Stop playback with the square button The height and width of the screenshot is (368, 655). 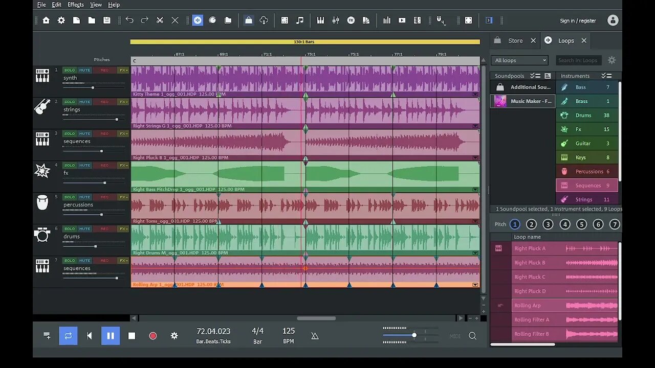132,336
